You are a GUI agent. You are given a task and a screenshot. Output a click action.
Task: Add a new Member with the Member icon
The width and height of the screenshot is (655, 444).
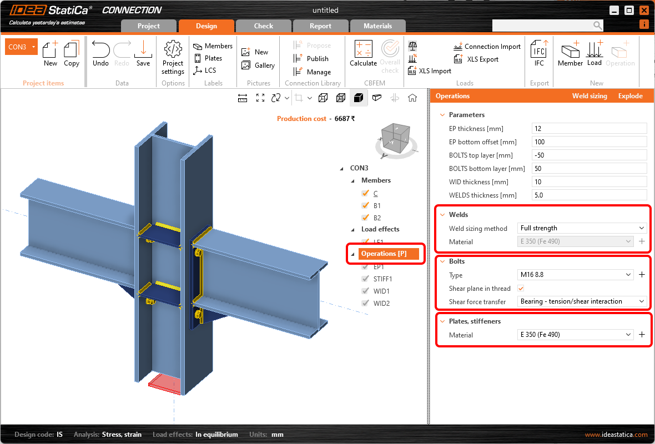(x=570, y=54)
